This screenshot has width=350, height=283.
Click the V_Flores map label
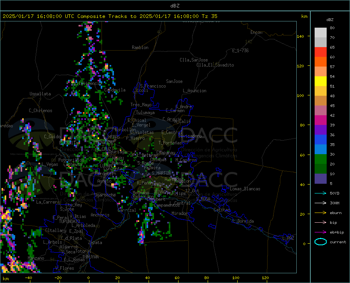pyautogui.click(x=65, y=268)
